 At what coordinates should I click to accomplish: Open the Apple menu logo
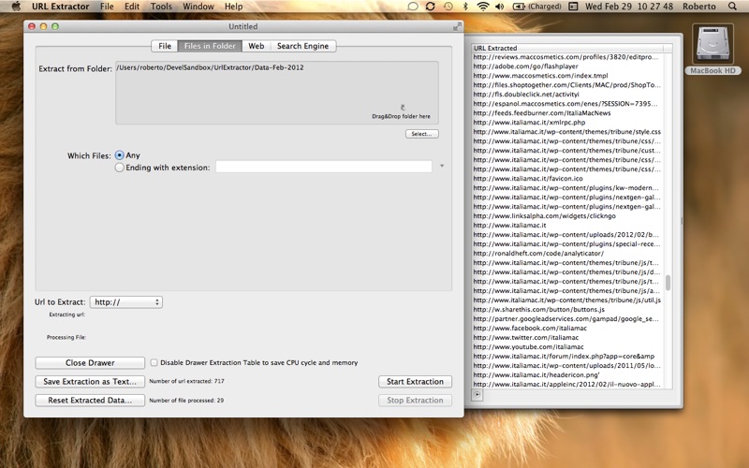(16, 7)
